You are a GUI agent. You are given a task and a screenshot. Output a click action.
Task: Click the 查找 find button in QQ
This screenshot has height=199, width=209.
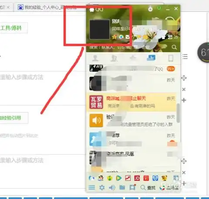tap(148, 188)
